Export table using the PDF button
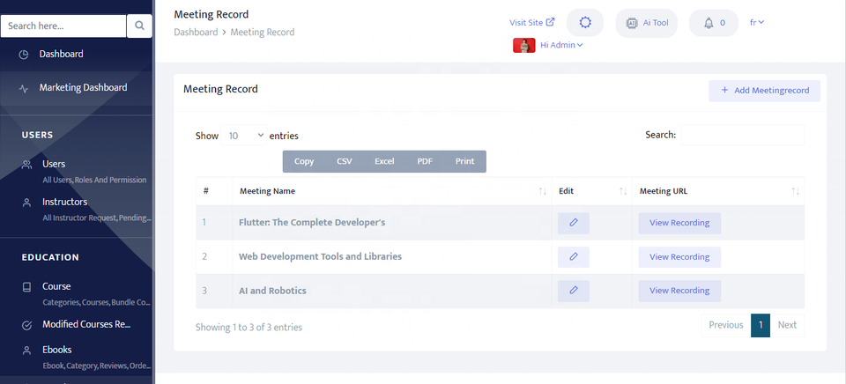The height and width of the screenshot is (384, 846). [x=425, y=161]
